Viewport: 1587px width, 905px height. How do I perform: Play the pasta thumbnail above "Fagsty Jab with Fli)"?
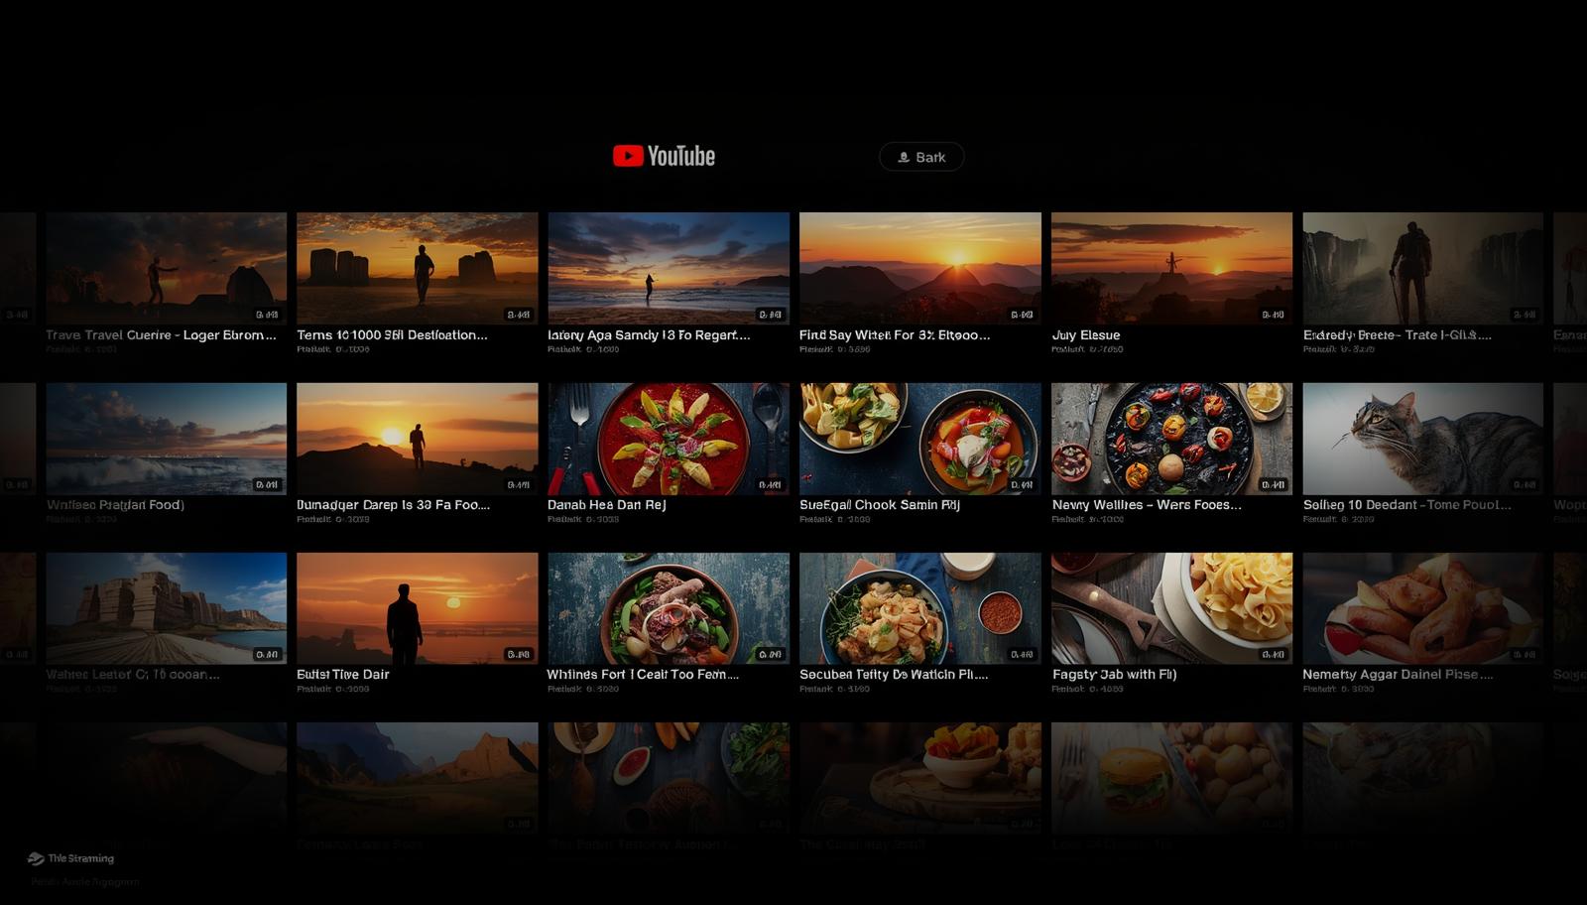point(1171,608)
